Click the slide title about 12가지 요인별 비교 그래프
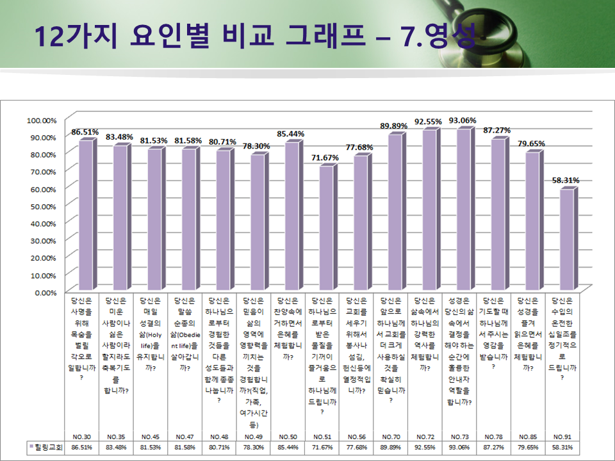This screenshot has width=615, height=461. [256, 37]
